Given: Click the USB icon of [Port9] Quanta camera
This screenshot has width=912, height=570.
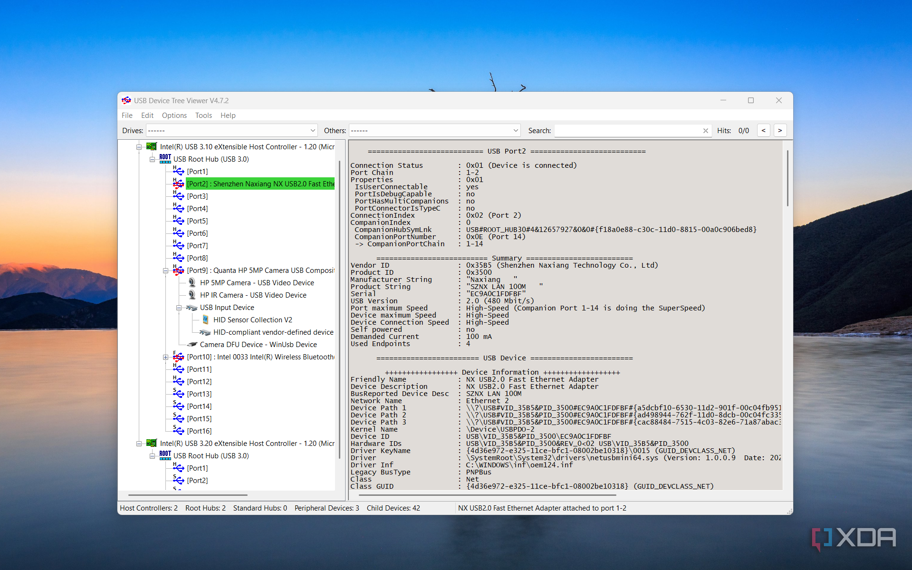Looking at the screenshot, I should (x=179, y=270).
